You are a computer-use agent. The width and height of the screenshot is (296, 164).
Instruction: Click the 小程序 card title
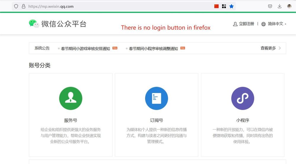click(243, 120)
